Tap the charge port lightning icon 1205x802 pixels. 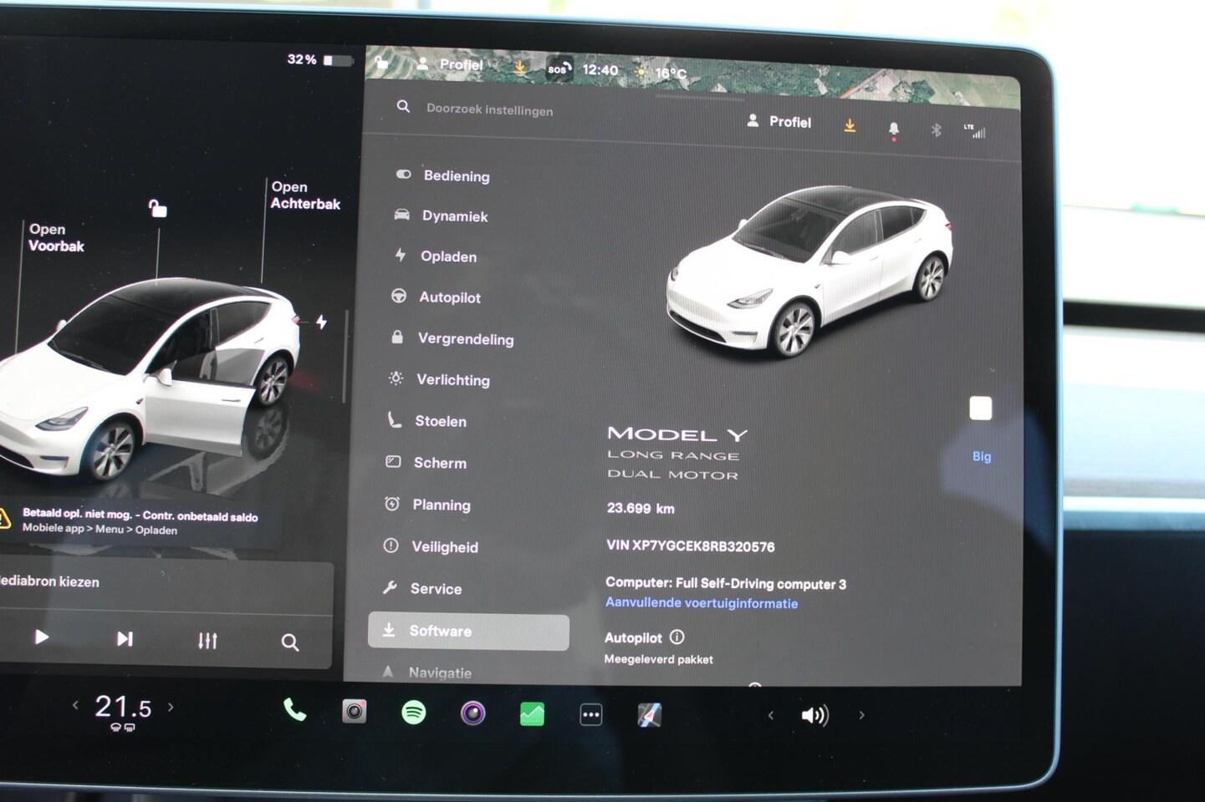pyautogui.click(x=321, y=322)
